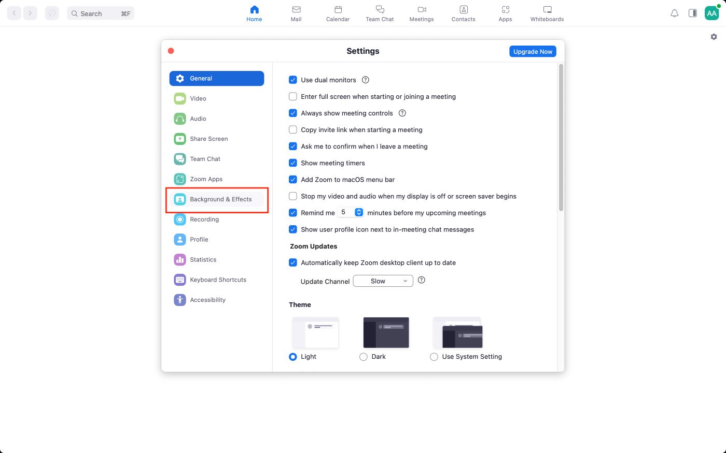
Task: Go back with the left arrow button
Action: (x=14, y=13)
